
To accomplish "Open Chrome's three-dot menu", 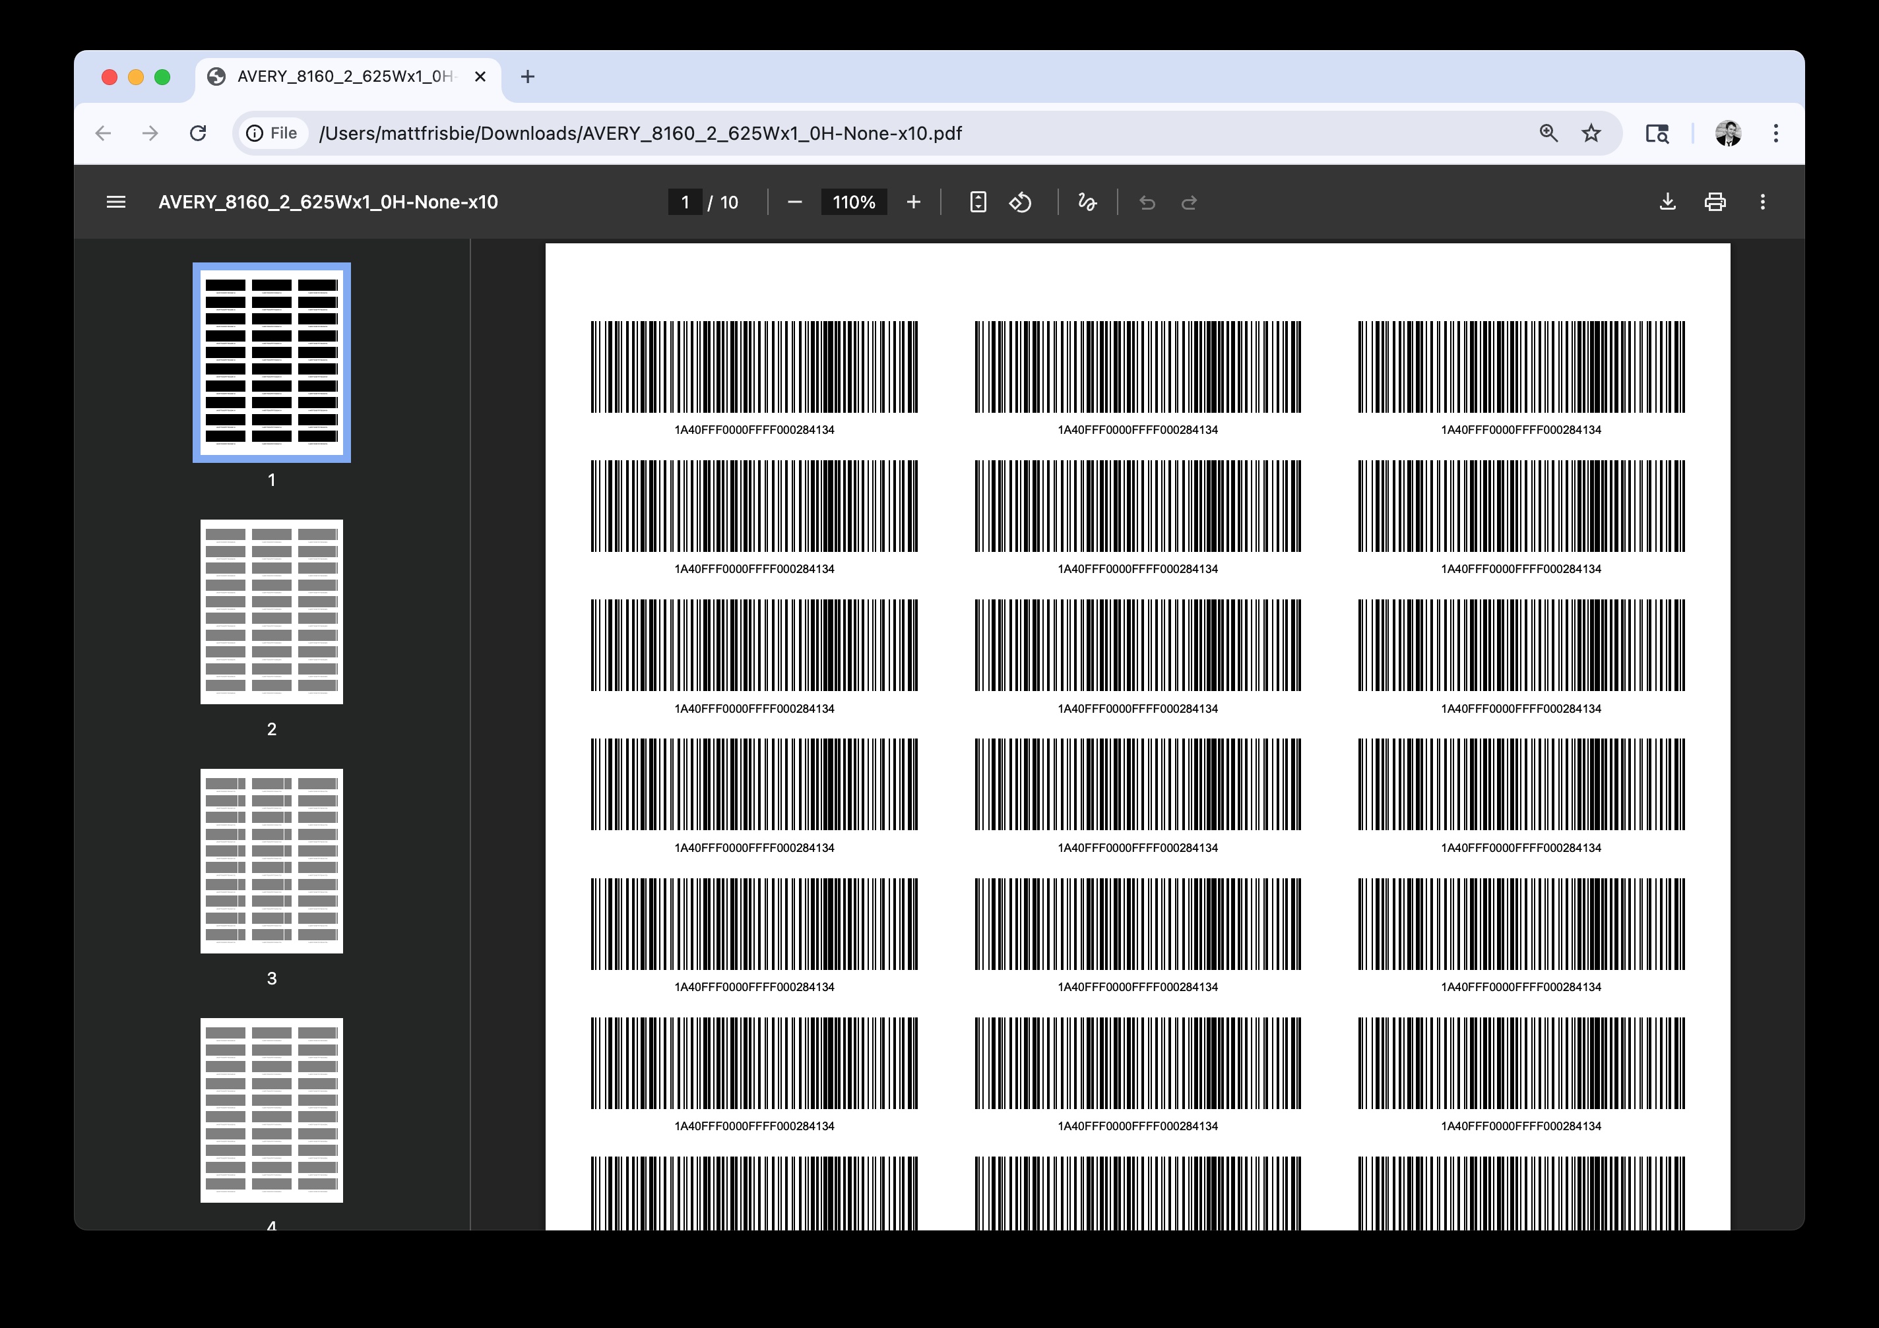I will 1775,133.
